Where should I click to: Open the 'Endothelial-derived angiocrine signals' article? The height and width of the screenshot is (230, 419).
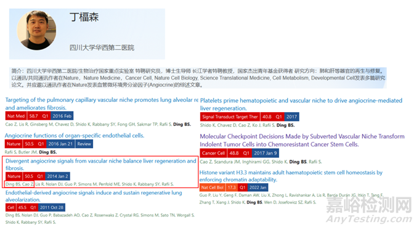(94, 196)
